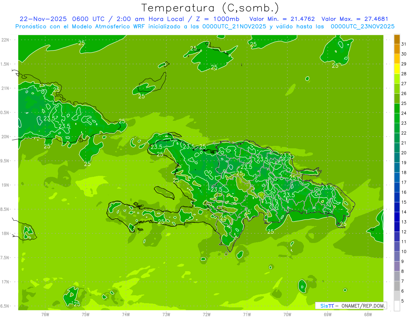The width and height of the screenshot is (413, 319).
Task: Pick the purple swatch between 9 and 10
Action: pos(397,256)
